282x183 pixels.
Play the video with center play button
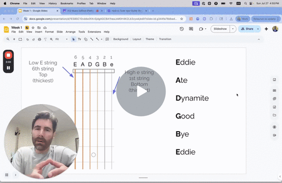pyautogui.click(x=141, y=91)
